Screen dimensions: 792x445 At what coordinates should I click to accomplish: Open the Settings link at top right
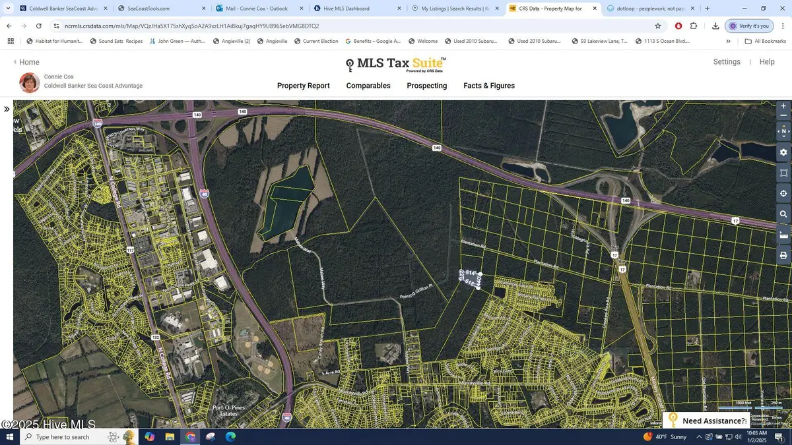(x=727, y=61)
